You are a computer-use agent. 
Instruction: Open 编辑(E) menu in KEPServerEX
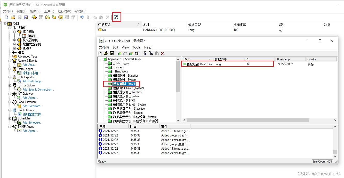click(x=21, y=11)
